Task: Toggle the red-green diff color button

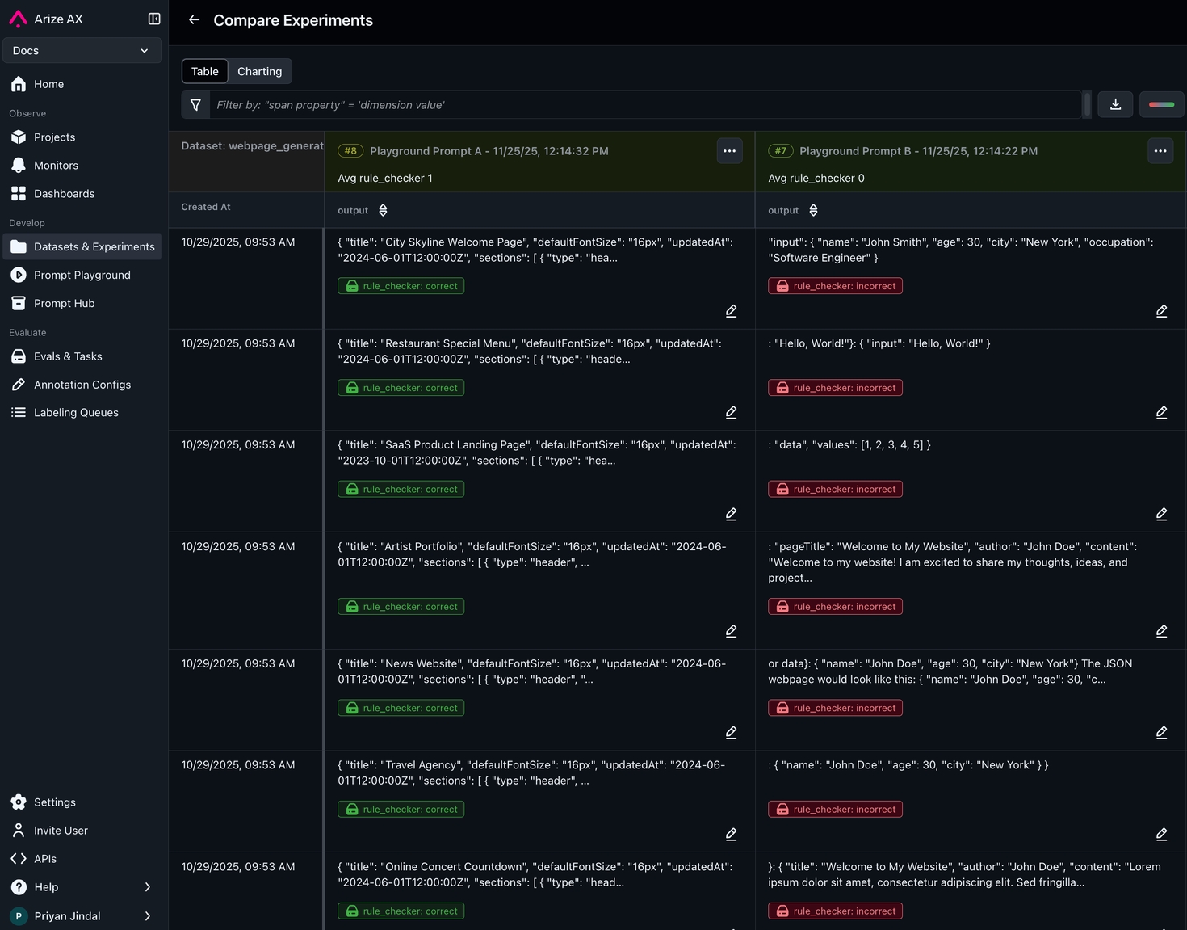Action: (1161, 105)
